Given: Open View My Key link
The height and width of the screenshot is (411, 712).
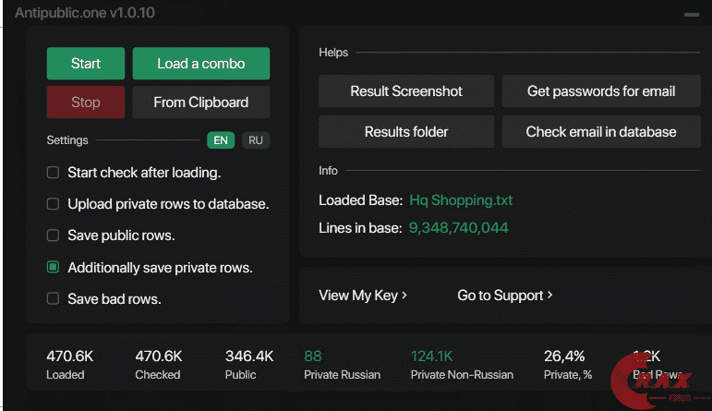Looking at the screenshot, I should tap(362, 296).
